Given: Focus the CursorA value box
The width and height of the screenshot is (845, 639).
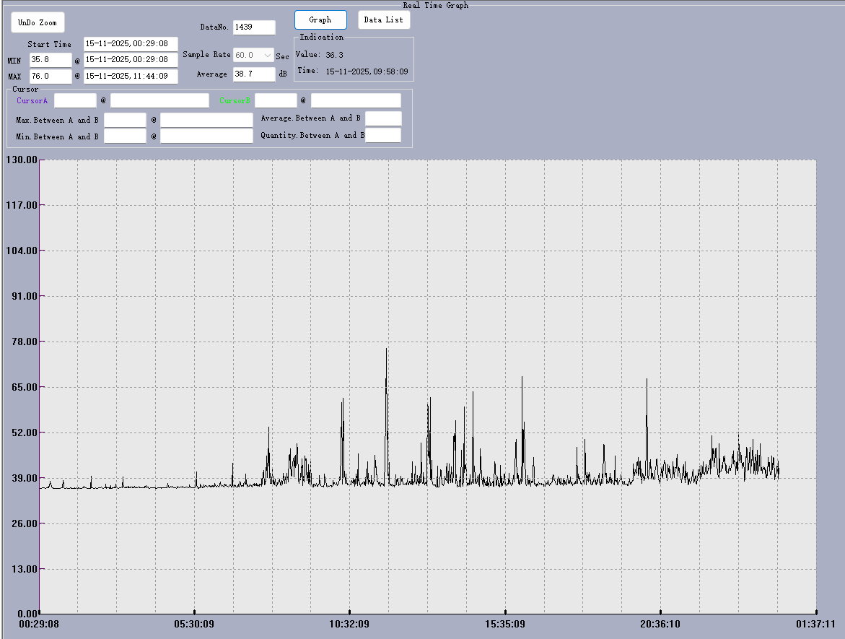Looking at the screenshot, I should 75,100.
